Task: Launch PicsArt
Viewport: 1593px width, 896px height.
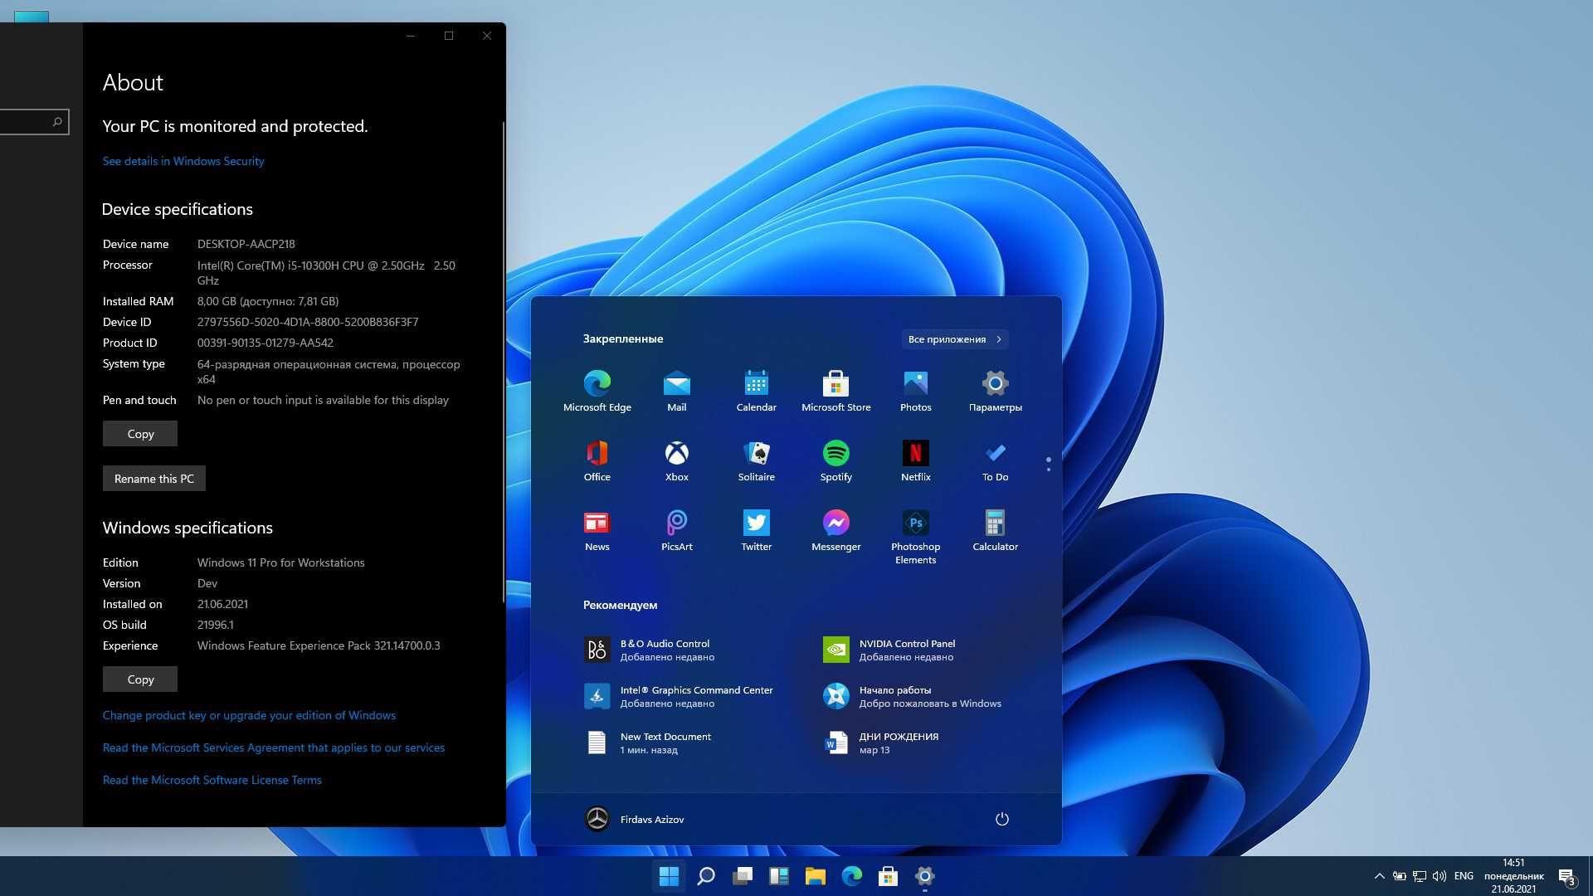Action: (x=677, y=530)
